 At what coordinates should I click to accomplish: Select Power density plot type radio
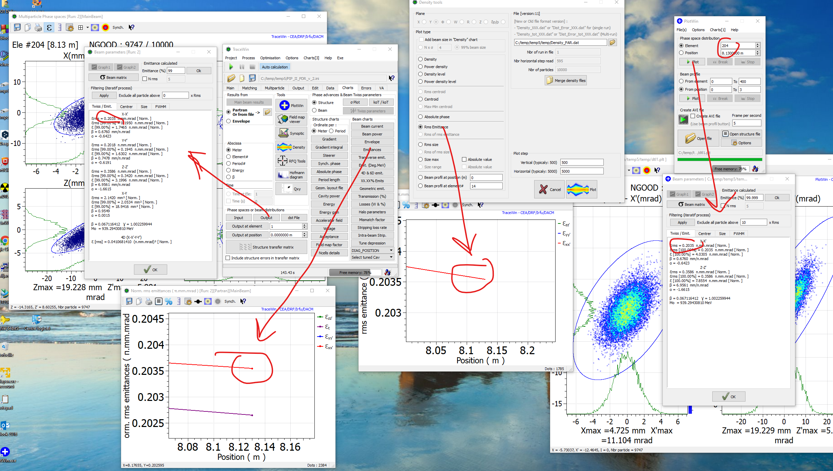tap(421, 67)
